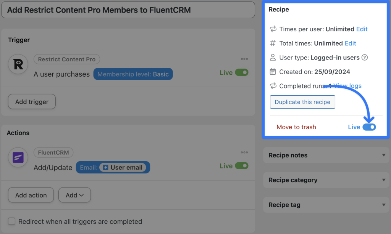
Task: Expand the Recipe category panel
Action: pyautogui.click(x=326, y=180)
